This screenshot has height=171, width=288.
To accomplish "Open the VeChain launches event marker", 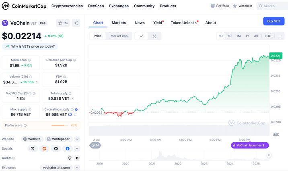I will point(250,146).
